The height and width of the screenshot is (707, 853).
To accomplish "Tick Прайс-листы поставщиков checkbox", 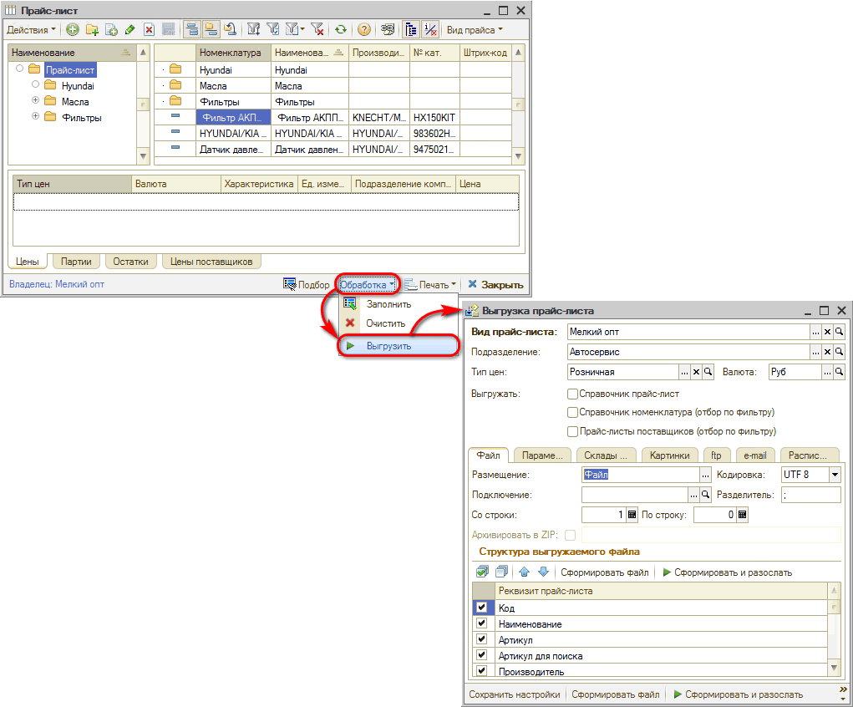I will coord(573,431).
